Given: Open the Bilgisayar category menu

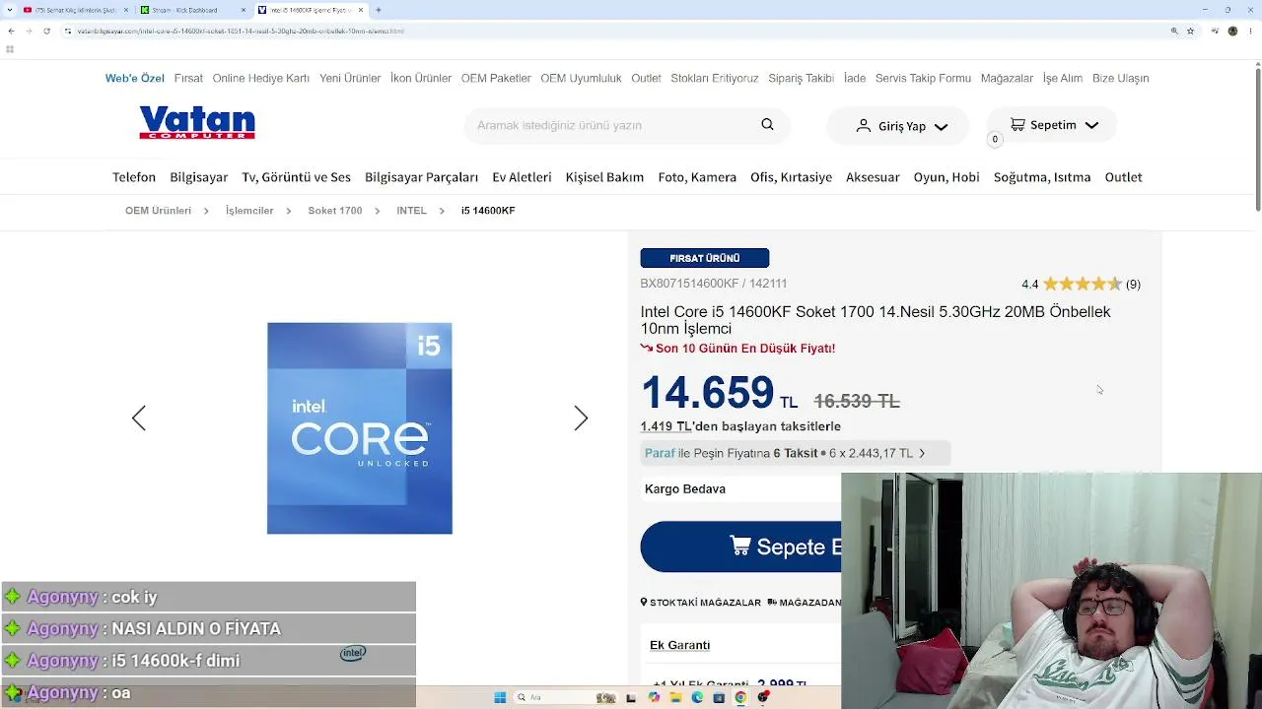Looking at the screenshot, I should (x=199, y=177).
